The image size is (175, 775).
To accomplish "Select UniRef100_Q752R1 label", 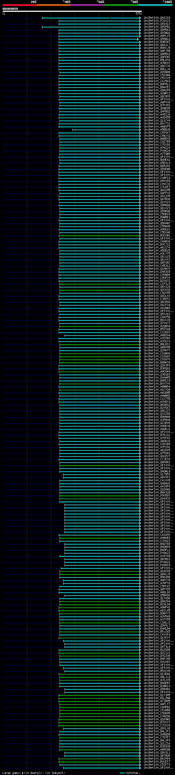I will coord(157,453).
